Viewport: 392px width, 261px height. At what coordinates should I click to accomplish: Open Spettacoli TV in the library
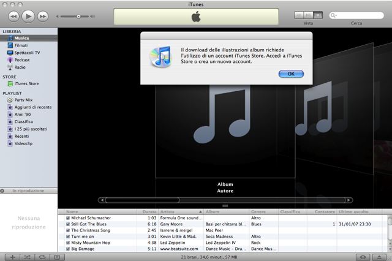click(x=27, y=53)
